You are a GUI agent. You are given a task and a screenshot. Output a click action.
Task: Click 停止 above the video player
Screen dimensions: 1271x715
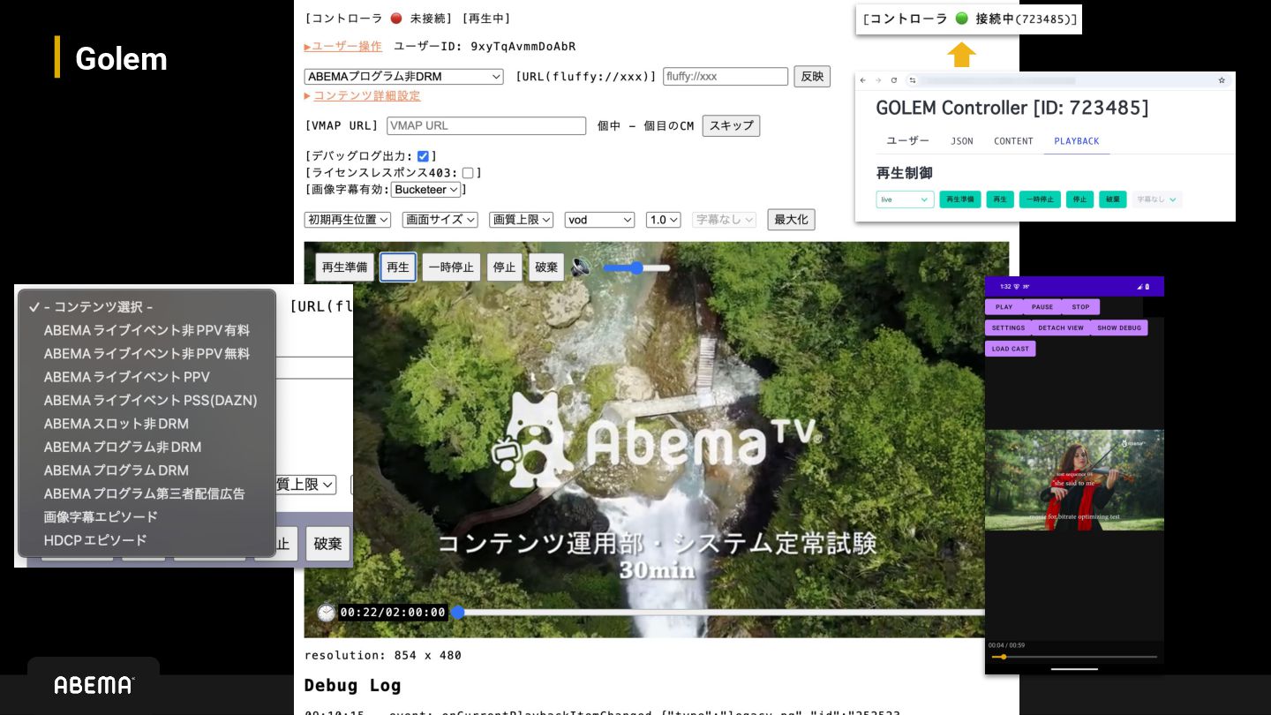pos(505,267)
